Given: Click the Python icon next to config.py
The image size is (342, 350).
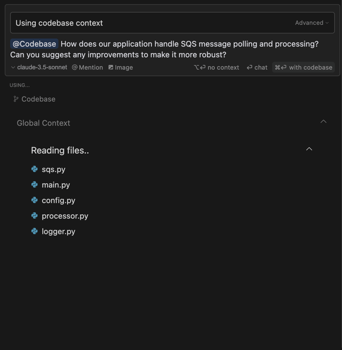Looking at the screenshot, I should [x=34, y=200].
